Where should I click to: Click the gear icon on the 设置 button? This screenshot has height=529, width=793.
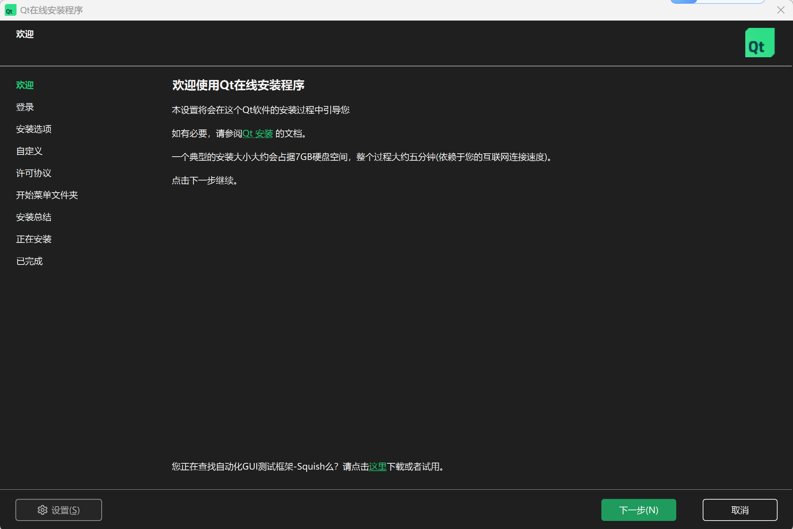pos(43,510)
